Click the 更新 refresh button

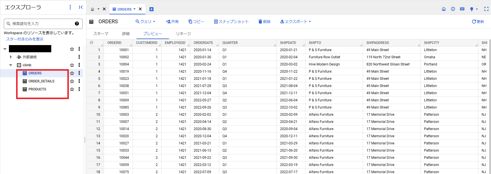coord(478,22)
